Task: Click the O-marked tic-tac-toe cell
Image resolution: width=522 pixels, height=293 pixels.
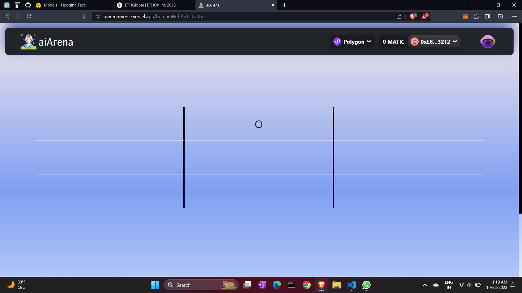Action: [x=259, y=124]
